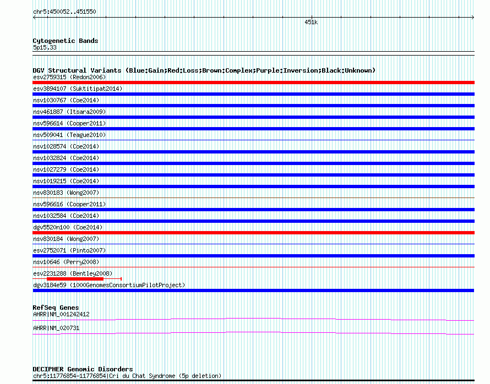This screenshot has width=490, height=384.
Task: Open nsv461887 (Itsara2009) variant
Action: pos(69,112)
